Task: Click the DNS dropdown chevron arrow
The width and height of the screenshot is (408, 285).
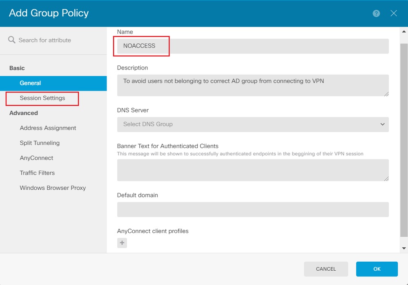Action: (x=382, y=124)
